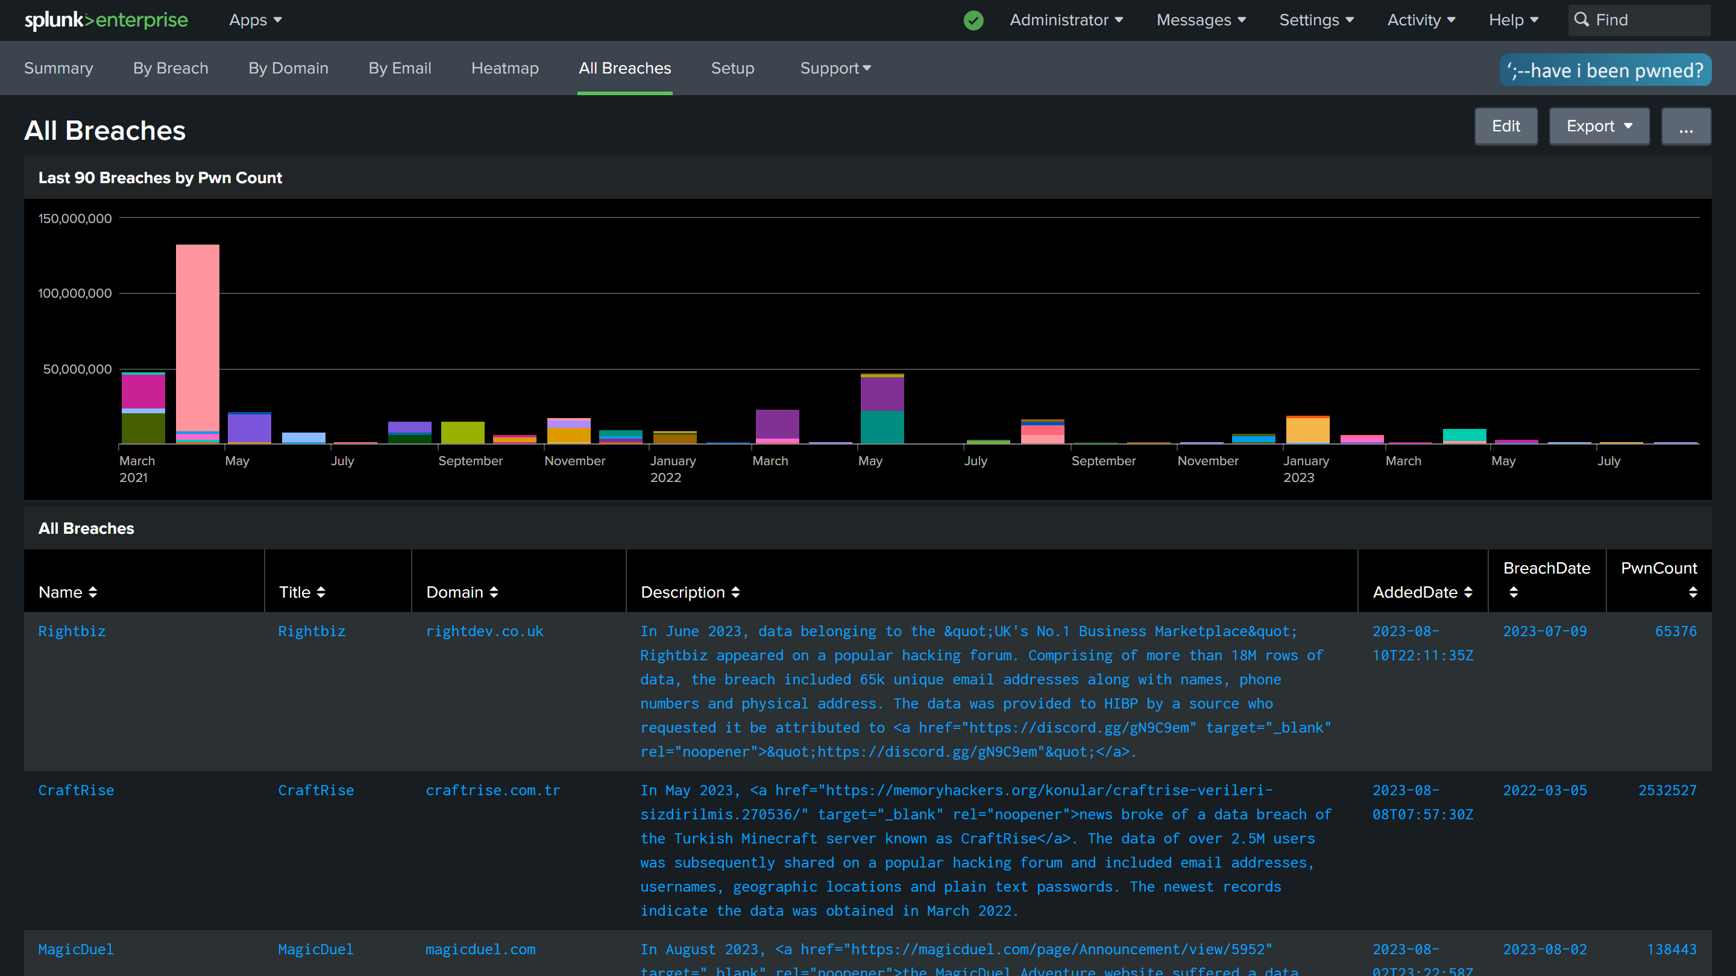Viewport: 1736px width, 976px height.
Task: Expand the Apps dropdown menu
Action: point(256,20)
